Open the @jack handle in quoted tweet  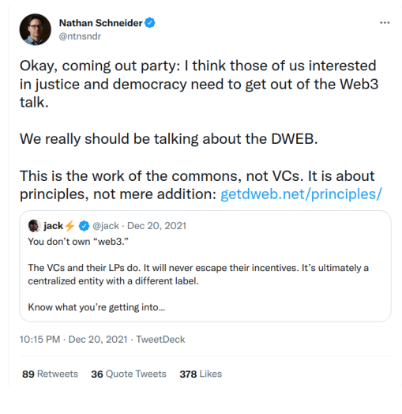106,226
